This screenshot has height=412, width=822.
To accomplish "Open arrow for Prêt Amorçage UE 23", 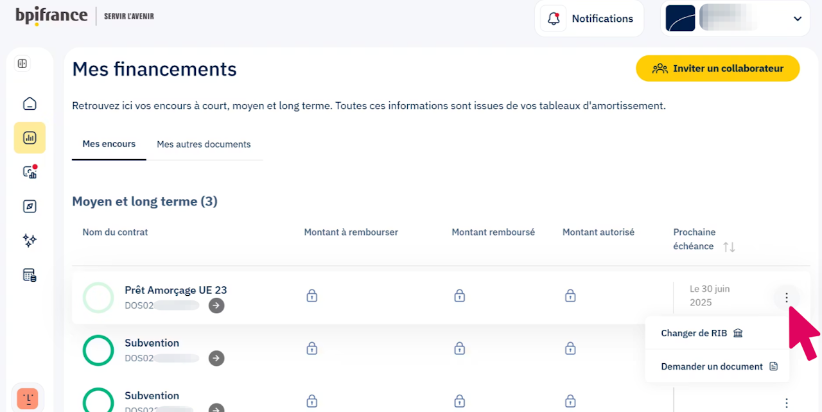I will 216,305.
